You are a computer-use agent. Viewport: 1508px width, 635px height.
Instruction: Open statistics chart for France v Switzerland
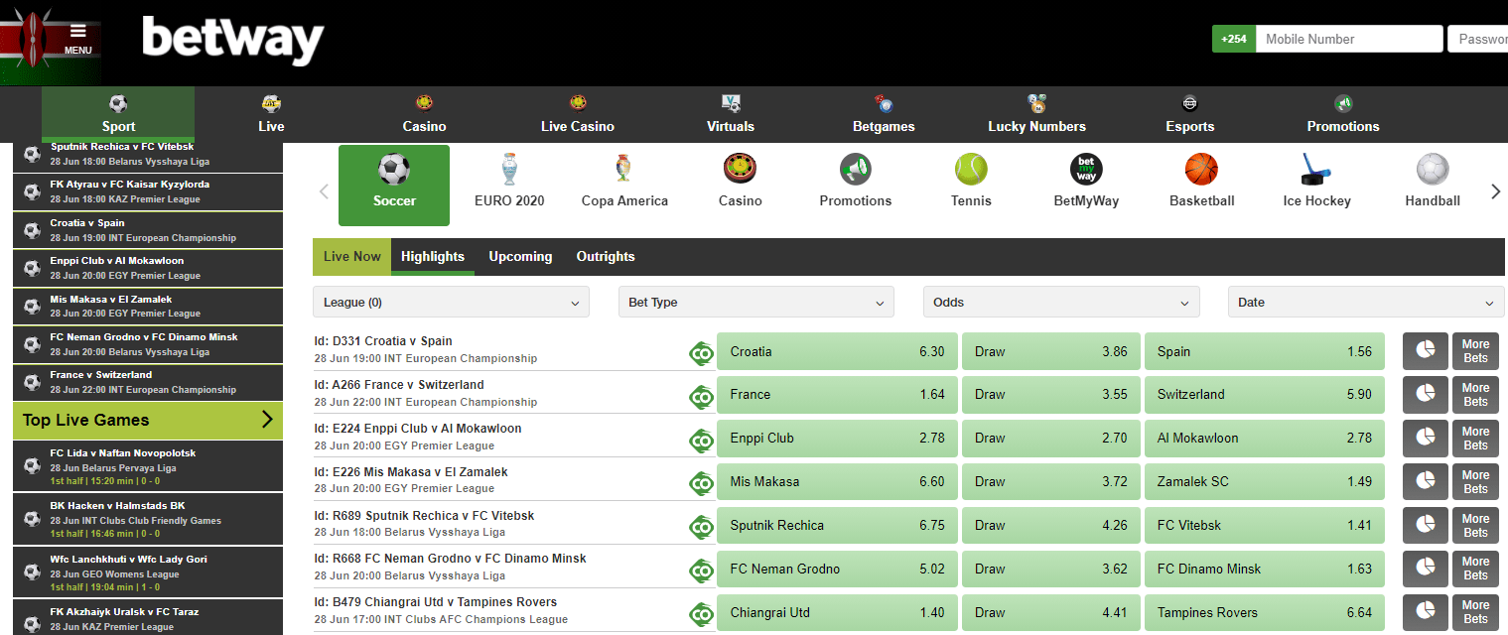click(1425, 395)
